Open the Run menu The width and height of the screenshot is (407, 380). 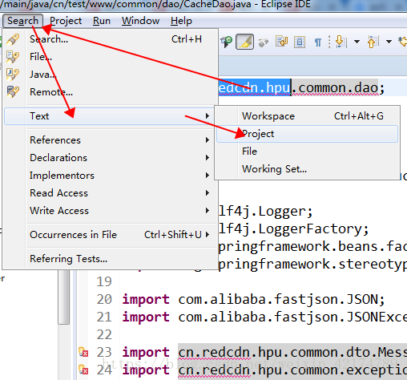click(x=102, y=21)
